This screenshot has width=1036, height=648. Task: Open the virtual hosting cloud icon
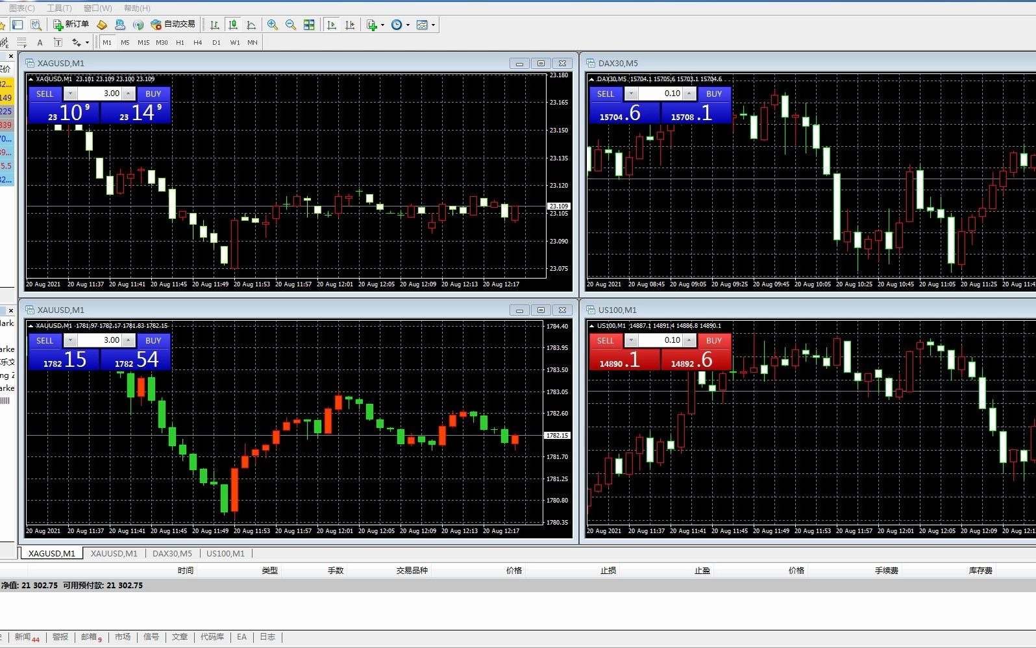pyautogui.click(x=120, y=25)
